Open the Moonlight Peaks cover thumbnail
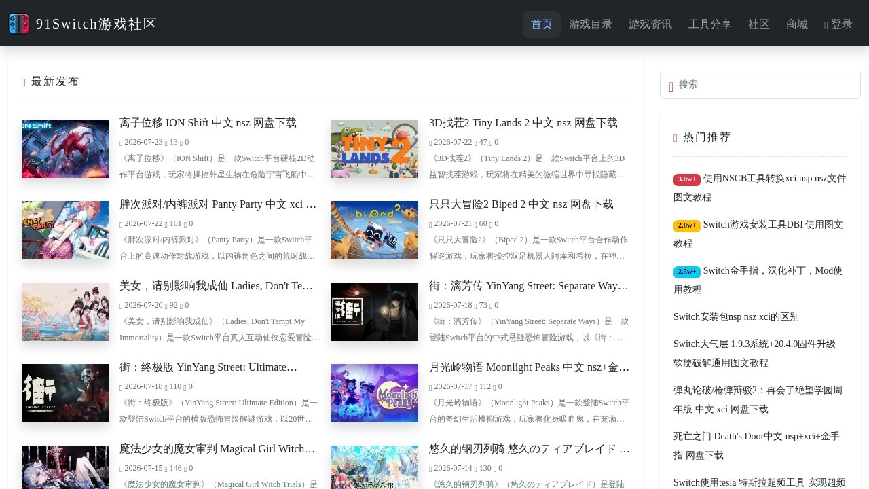 coord(375,393)
